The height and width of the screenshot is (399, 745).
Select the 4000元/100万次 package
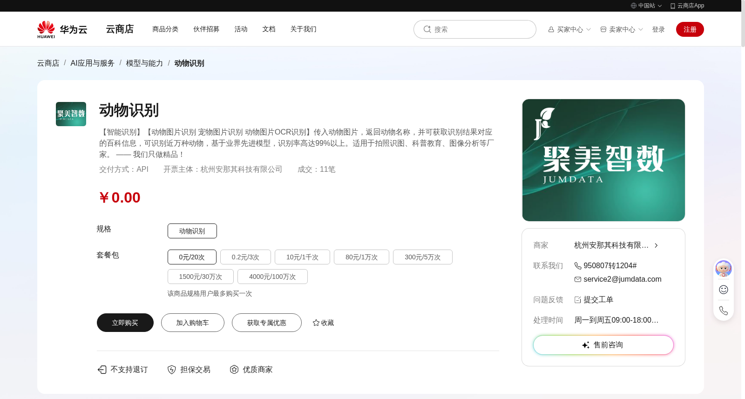(272, 277)
